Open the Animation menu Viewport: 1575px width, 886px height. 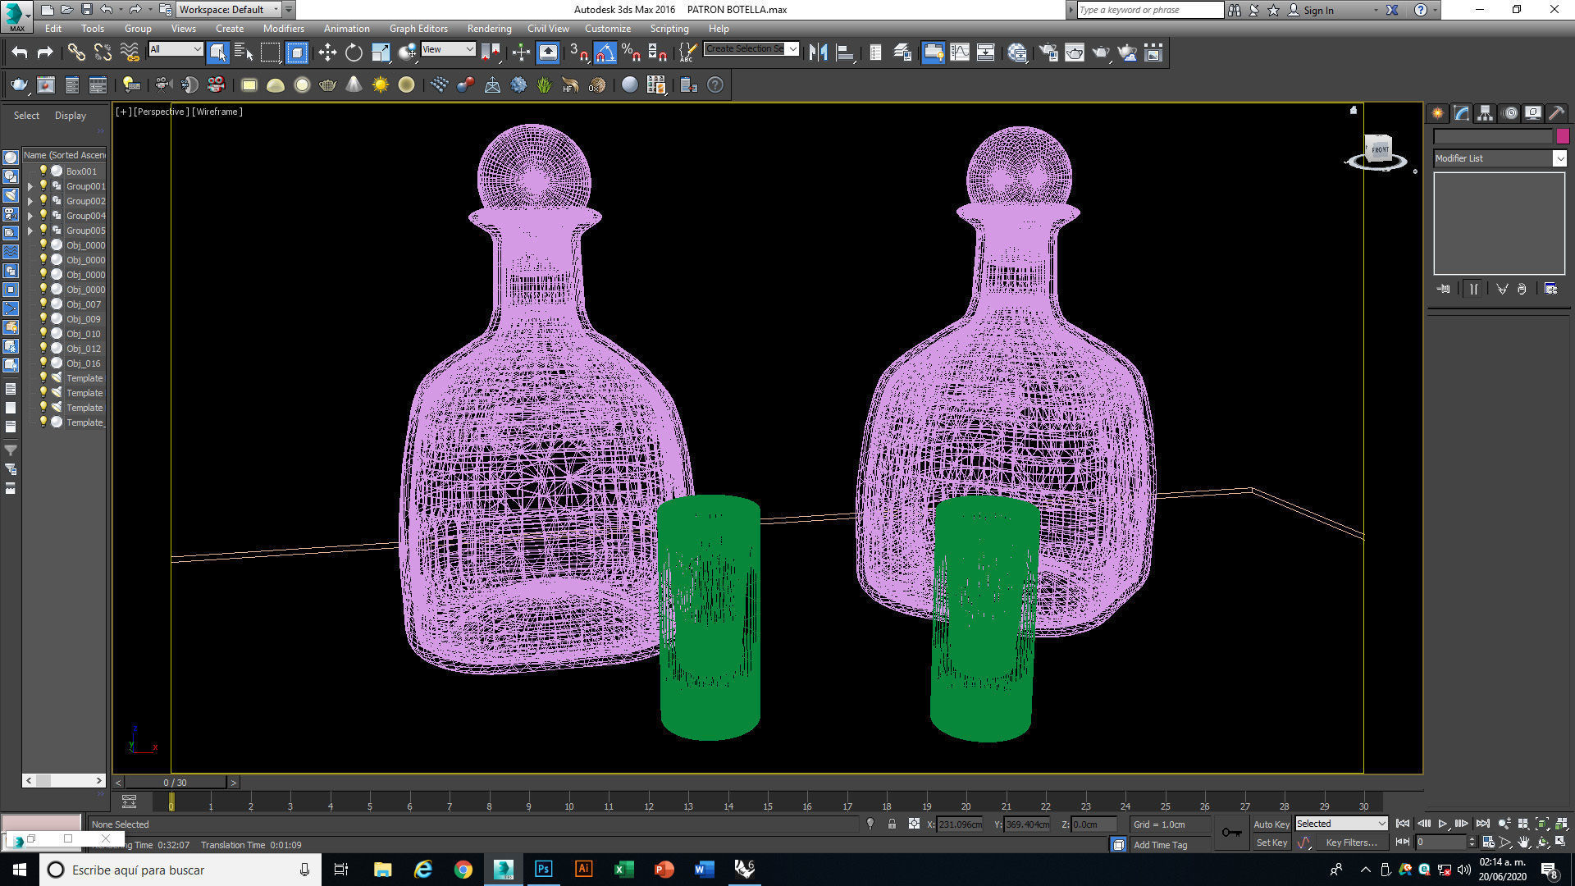coord(346,28)
